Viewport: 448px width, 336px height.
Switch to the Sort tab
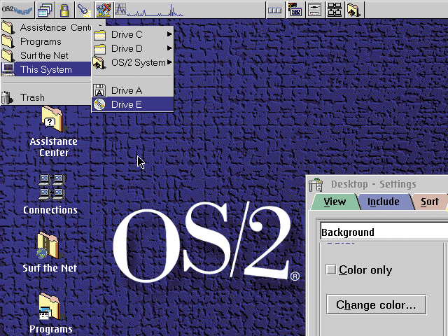429,202
